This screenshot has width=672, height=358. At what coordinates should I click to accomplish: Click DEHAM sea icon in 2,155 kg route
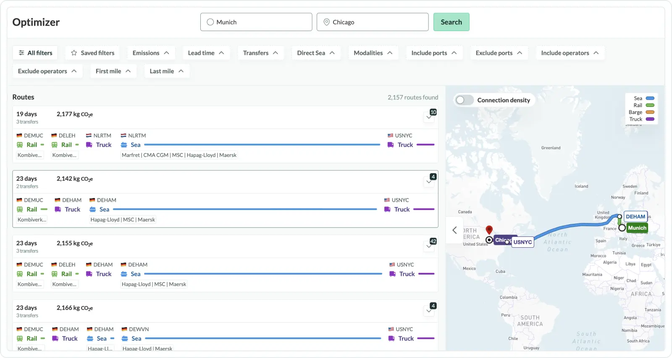(124, 274)
